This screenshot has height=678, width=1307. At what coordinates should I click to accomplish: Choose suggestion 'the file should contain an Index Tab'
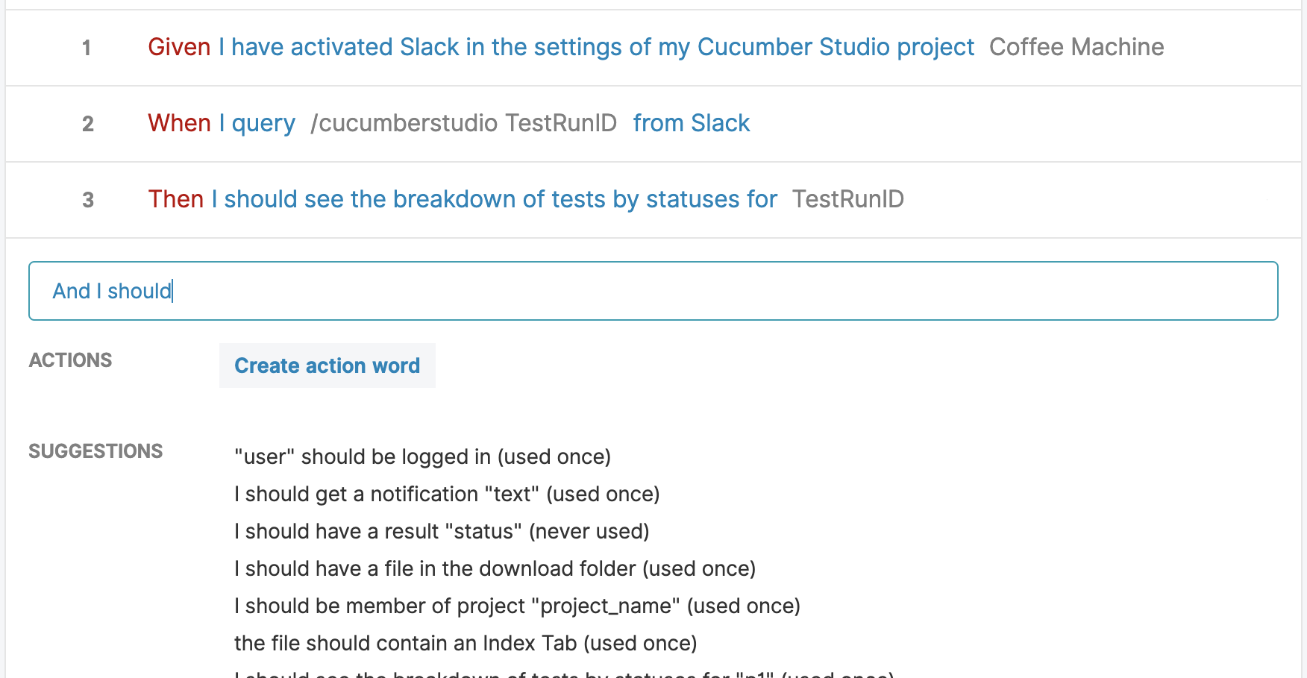(466, 643)
